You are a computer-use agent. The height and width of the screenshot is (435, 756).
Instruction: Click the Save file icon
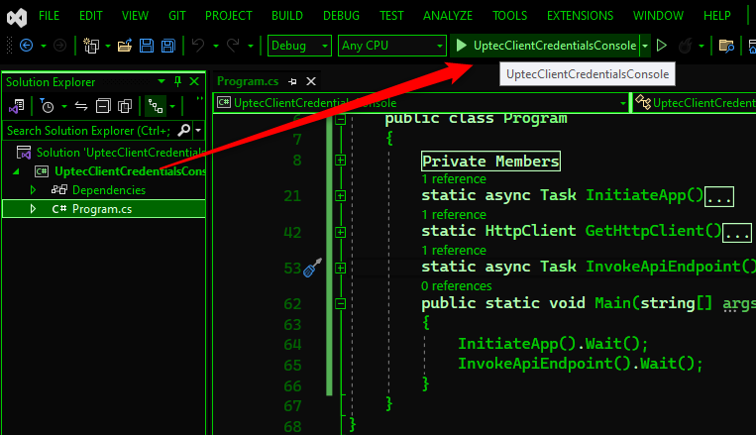(x=147, y=46)
